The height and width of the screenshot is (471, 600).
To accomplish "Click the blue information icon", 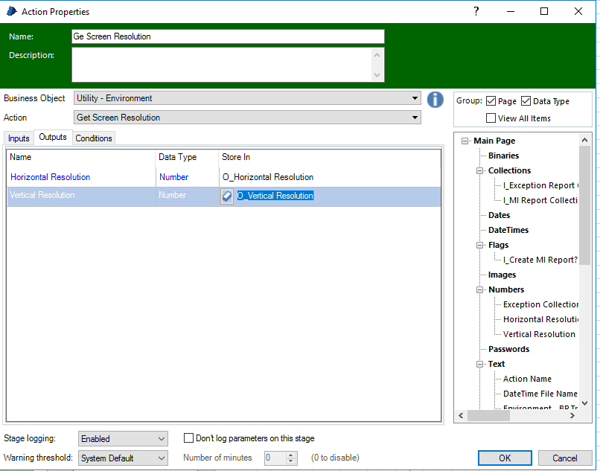I will (435, 99).
